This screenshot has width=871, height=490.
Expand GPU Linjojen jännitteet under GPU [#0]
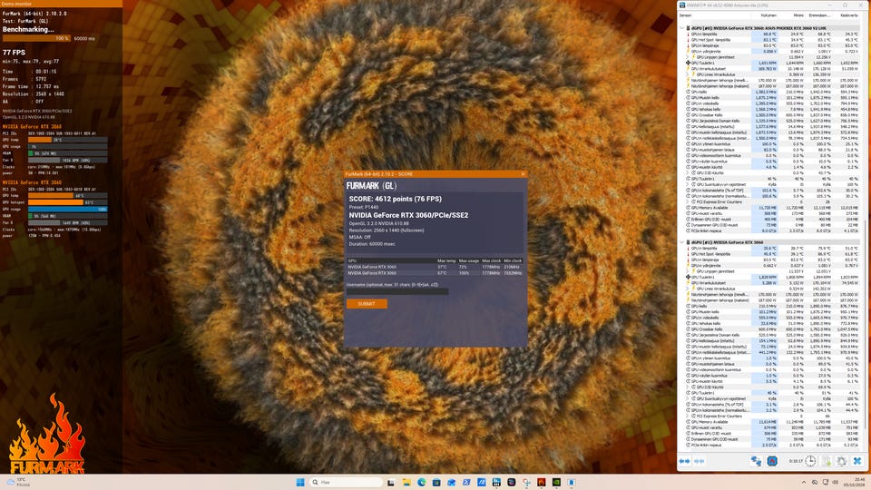point(688,57)
